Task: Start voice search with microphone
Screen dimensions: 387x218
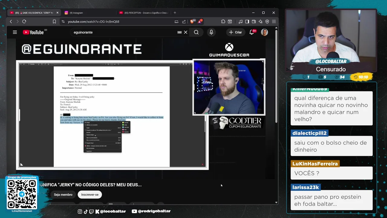Action: (x=211, y=32)
